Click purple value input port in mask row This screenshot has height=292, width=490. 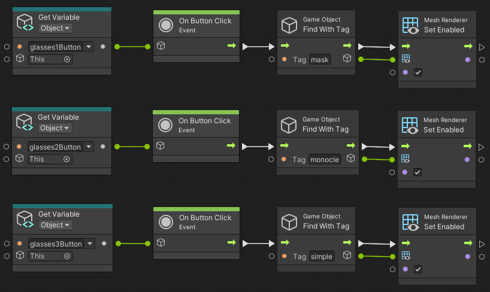[406, 72]
